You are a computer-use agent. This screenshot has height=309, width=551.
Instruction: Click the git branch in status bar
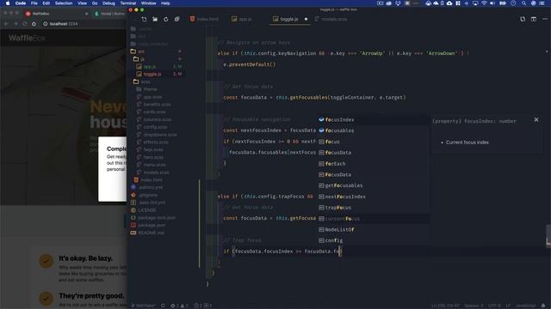click(144, 306)
